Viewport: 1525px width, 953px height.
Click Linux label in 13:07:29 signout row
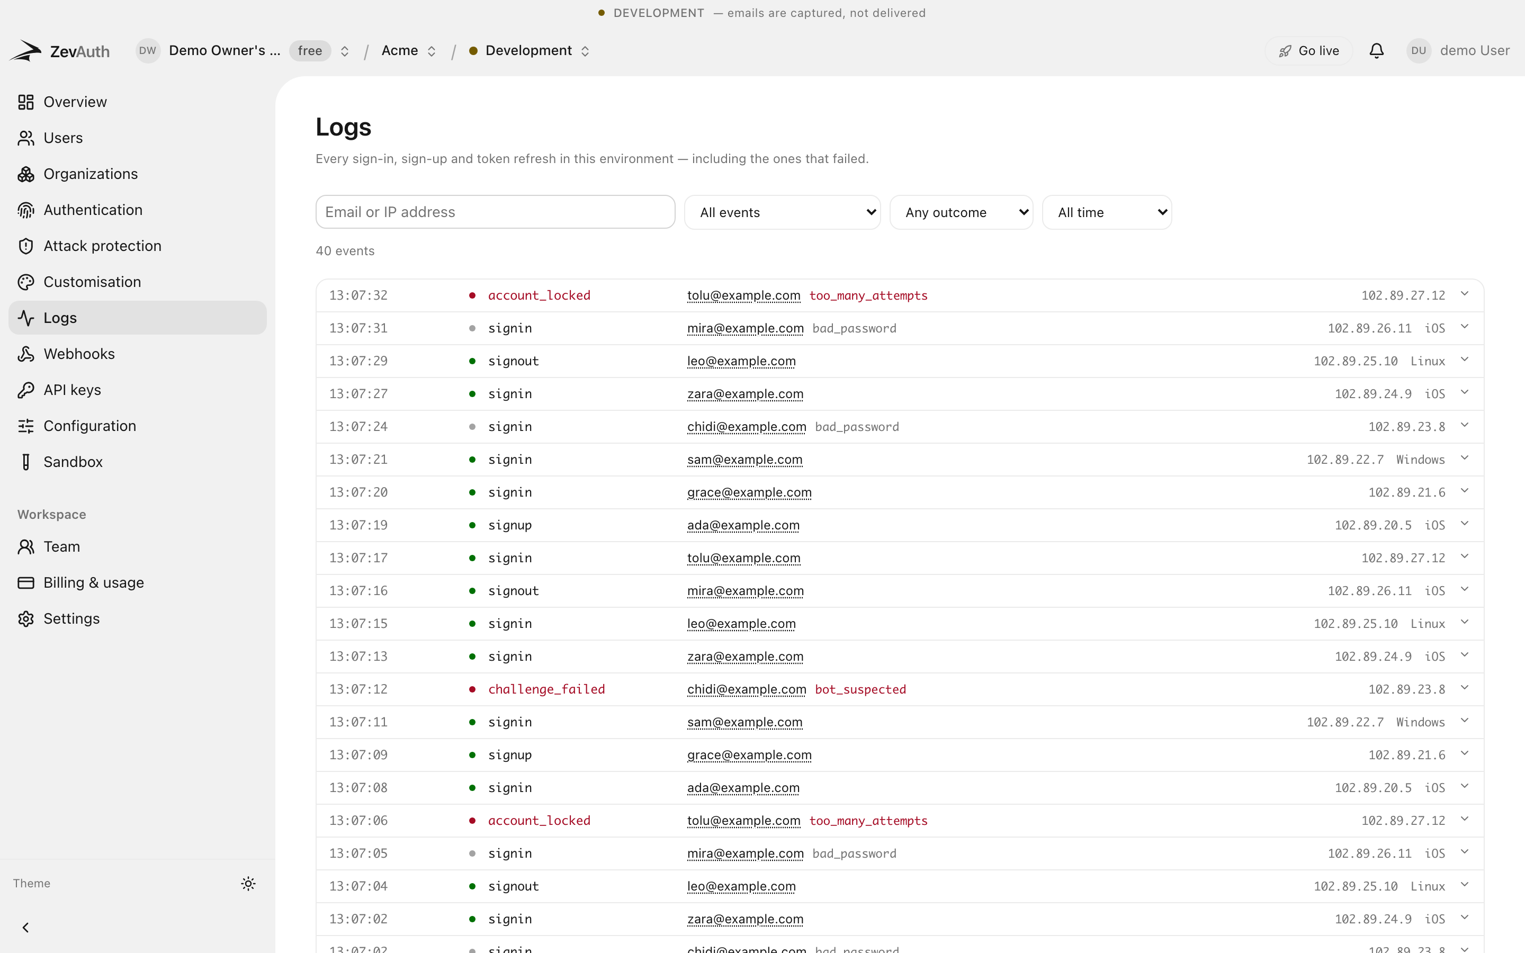tap(1428, 361)
